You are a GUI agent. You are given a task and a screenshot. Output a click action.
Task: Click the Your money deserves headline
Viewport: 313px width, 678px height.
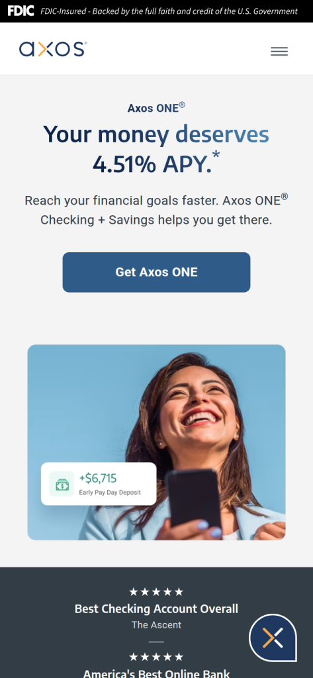(x=156, y=134)
